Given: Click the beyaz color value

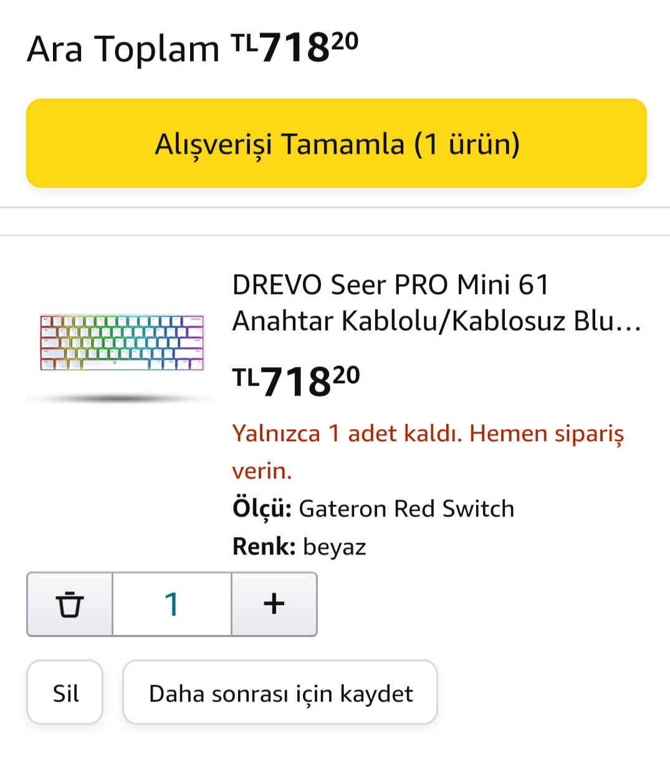Looking at the screenshot, I should click(x=334, y=547).
